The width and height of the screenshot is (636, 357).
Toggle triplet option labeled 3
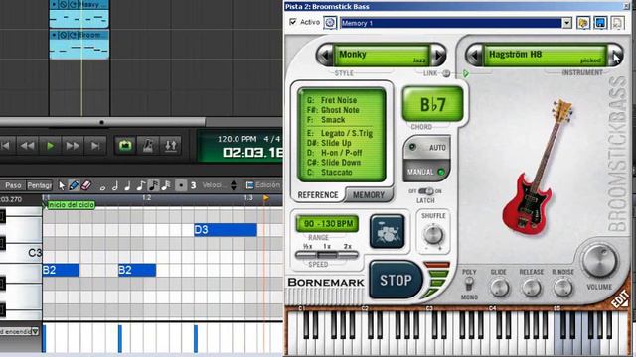(194, 185)
